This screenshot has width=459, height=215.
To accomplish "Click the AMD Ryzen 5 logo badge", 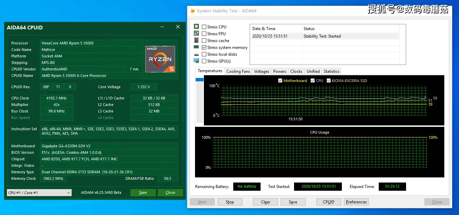I will [x=160, y=59].
